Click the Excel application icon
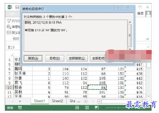Screen dimensions: 159x113 pos(10,7)
